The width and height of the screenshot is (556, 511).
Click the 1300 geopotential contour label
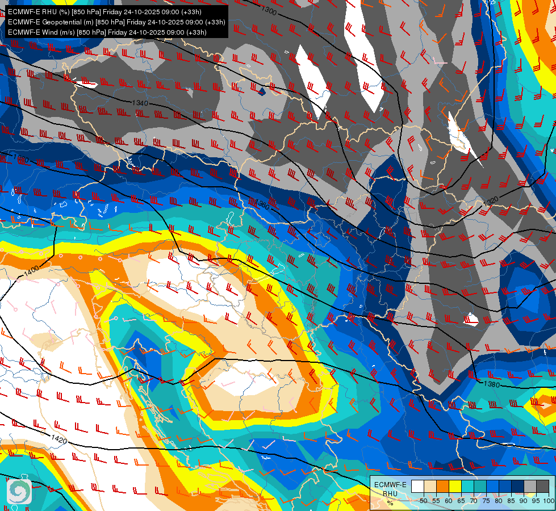pos(269,10)
